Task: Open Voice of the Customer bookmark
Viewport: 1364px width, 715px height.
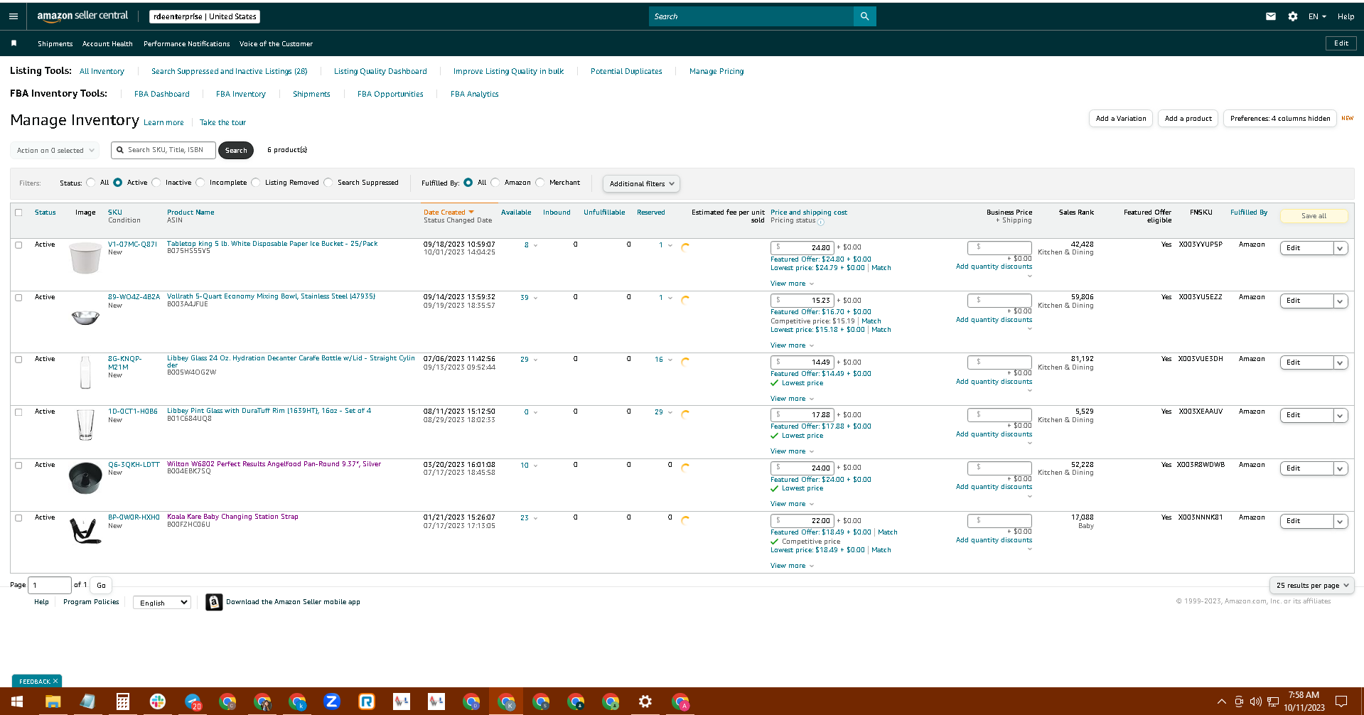Action: [x=276, y=44]
